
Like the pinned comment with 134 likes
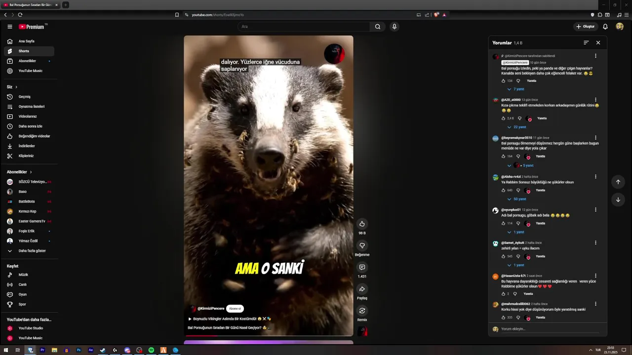504,81
